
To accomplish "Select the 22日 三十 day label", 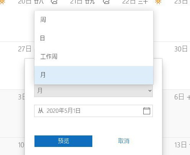I will pos(135,2).
